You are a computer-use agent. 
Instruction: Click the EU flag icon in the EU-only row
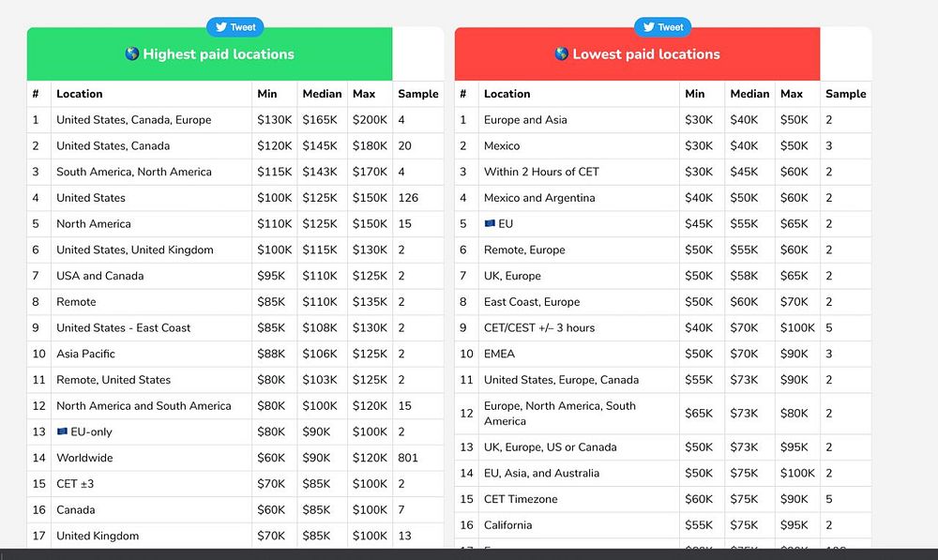[x=62, y=431]
